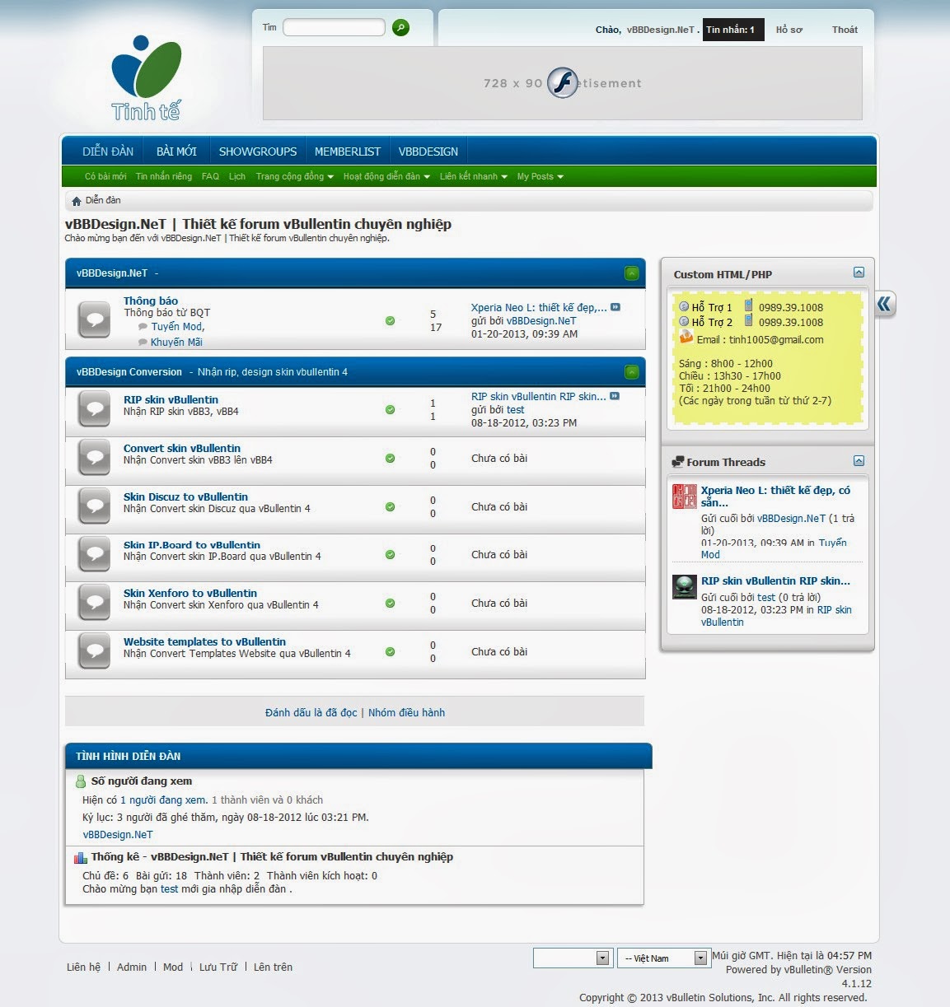950x1007 pixels.
Task: Open the MEMBERLIST tab
Action: tap(348, 152)
